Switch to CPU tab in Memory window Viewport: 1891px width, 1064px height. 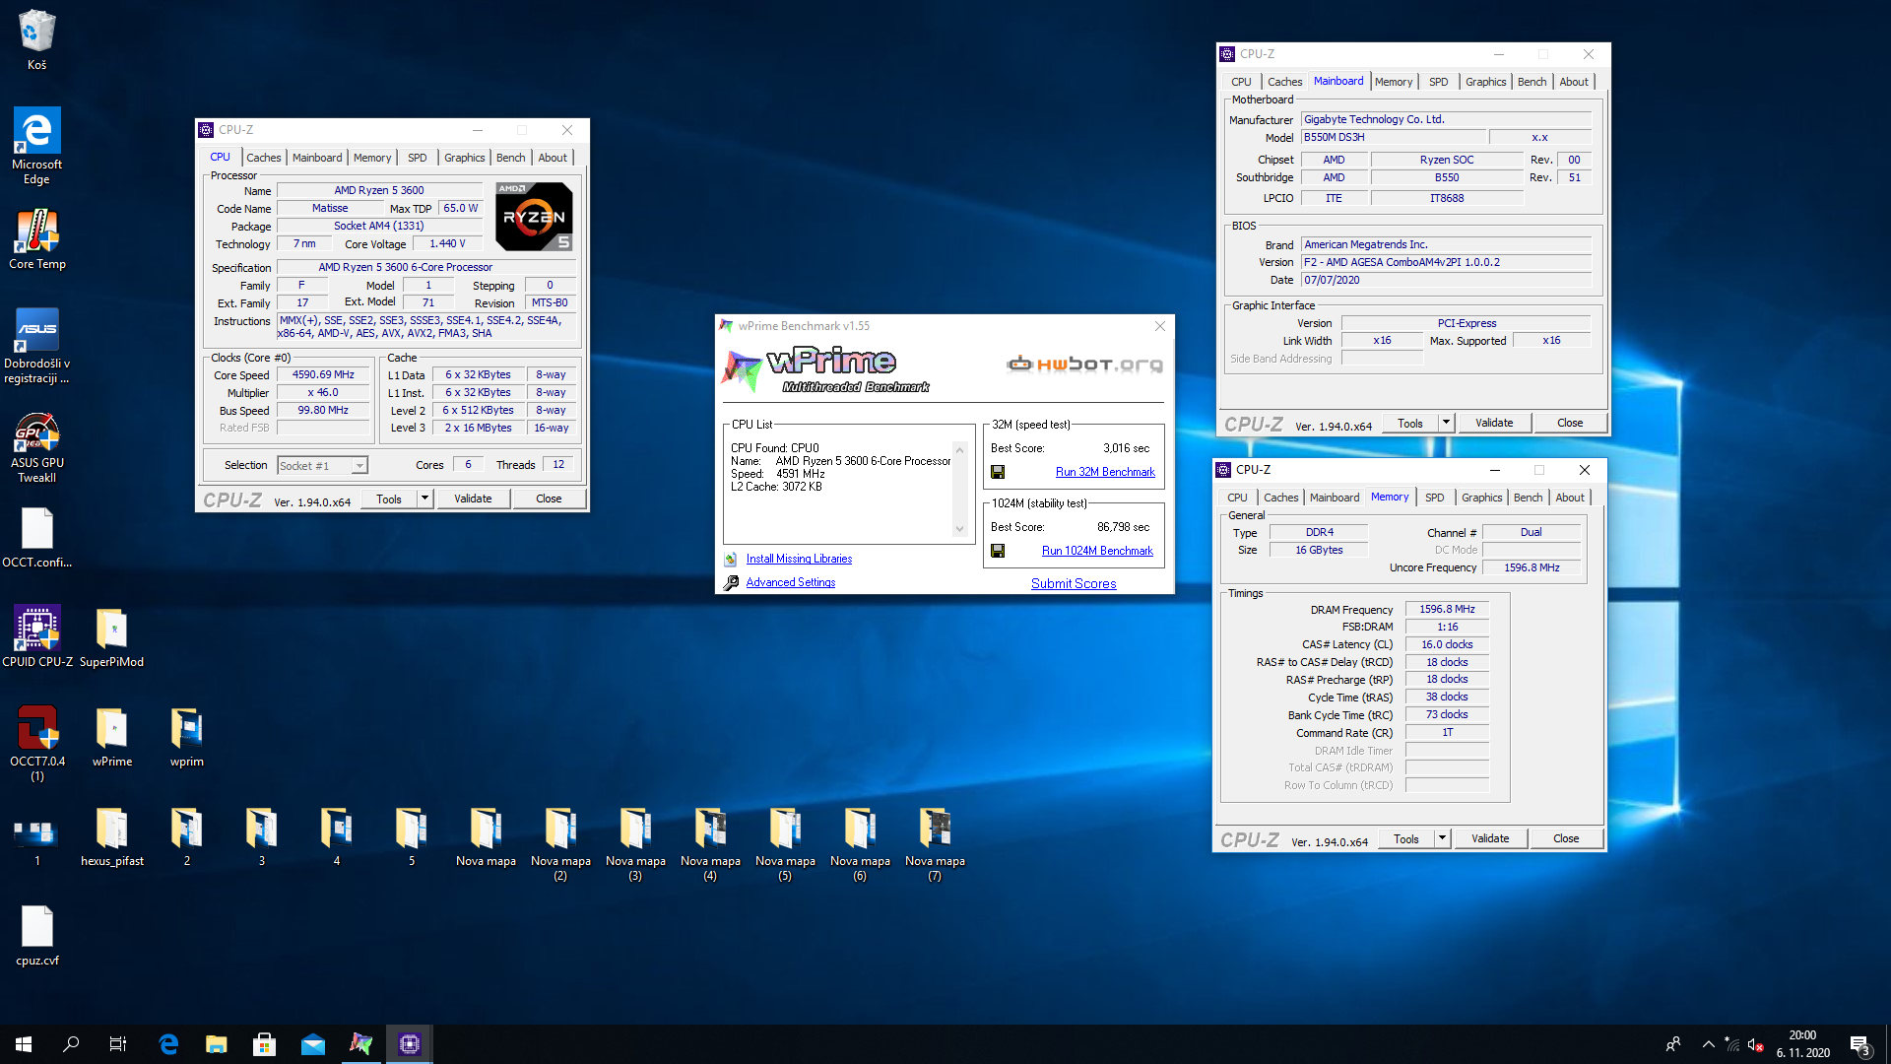click(1237, 498)
